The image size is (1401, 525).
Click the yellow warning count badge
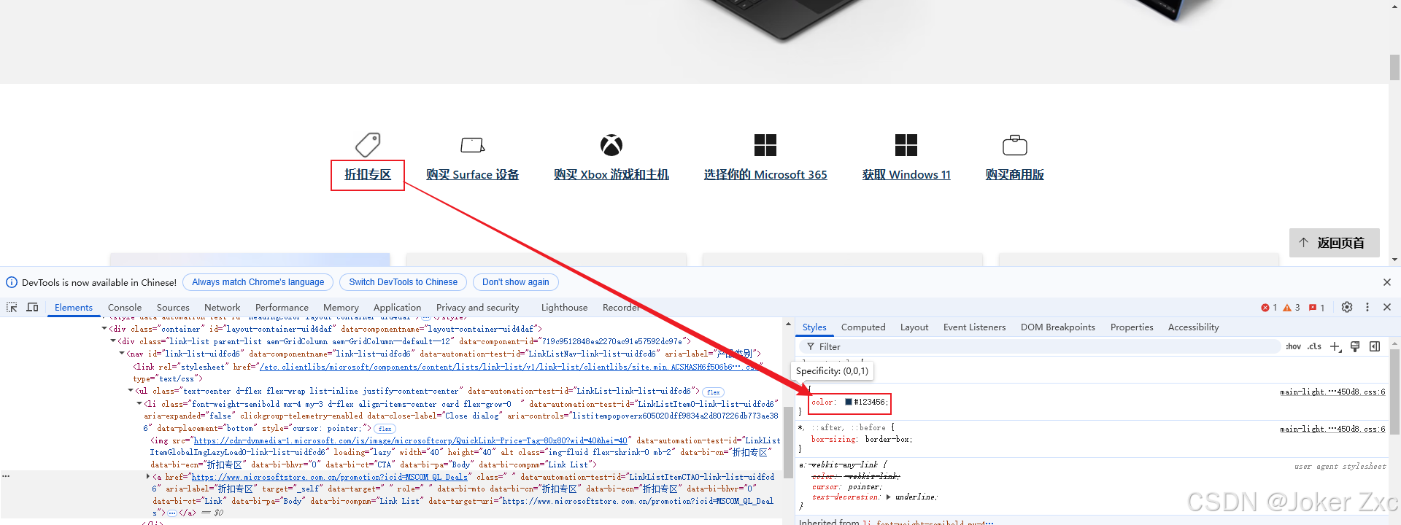click(x=1292, y=308)
